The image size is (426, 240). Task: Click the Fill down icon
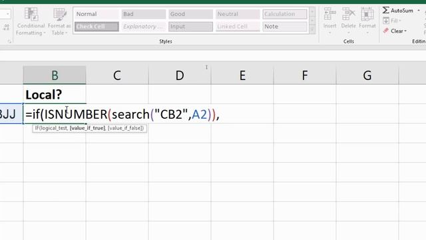click(386, 21)
